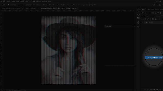The width and height of the screenshot is (163, 91).
Task: Expand the Group 1 folder arrow
Action: click(x=145, y=22)
